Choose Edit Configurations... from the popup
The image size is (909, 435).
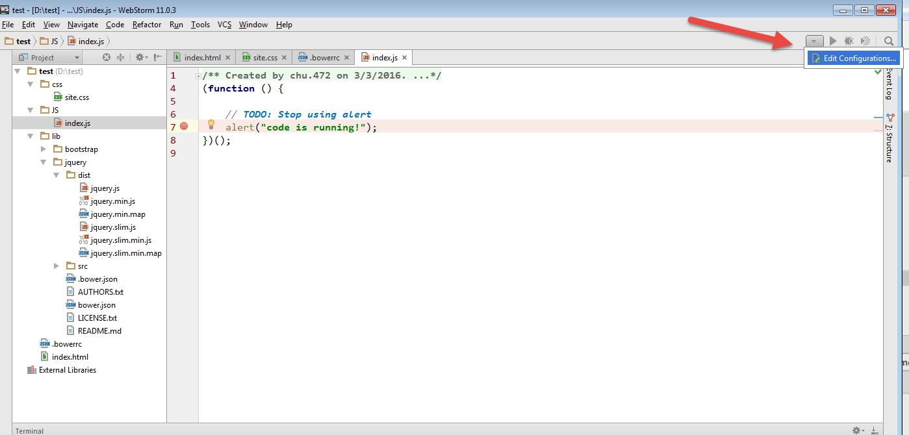(x=853, y=58)
